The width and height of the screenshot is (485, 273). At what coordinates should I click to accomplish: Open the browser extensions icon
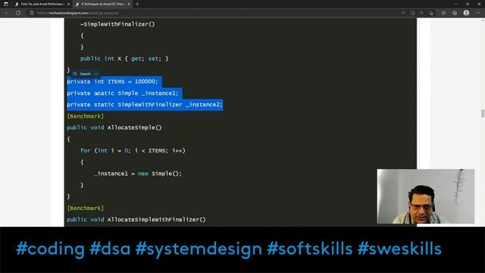point(443,13)
